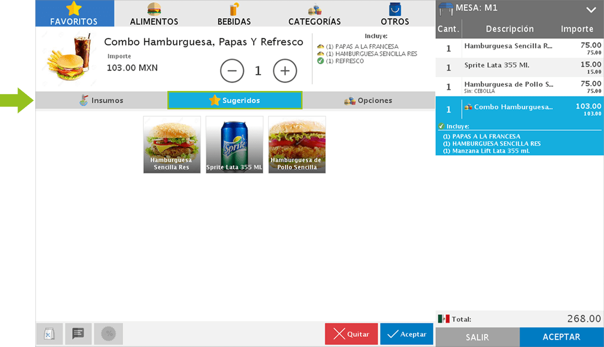Image resolution: width=604 pixels, height=347 pixels.
Task: Increase combo quantity with plus button
Action: click(x=285, y=71)
